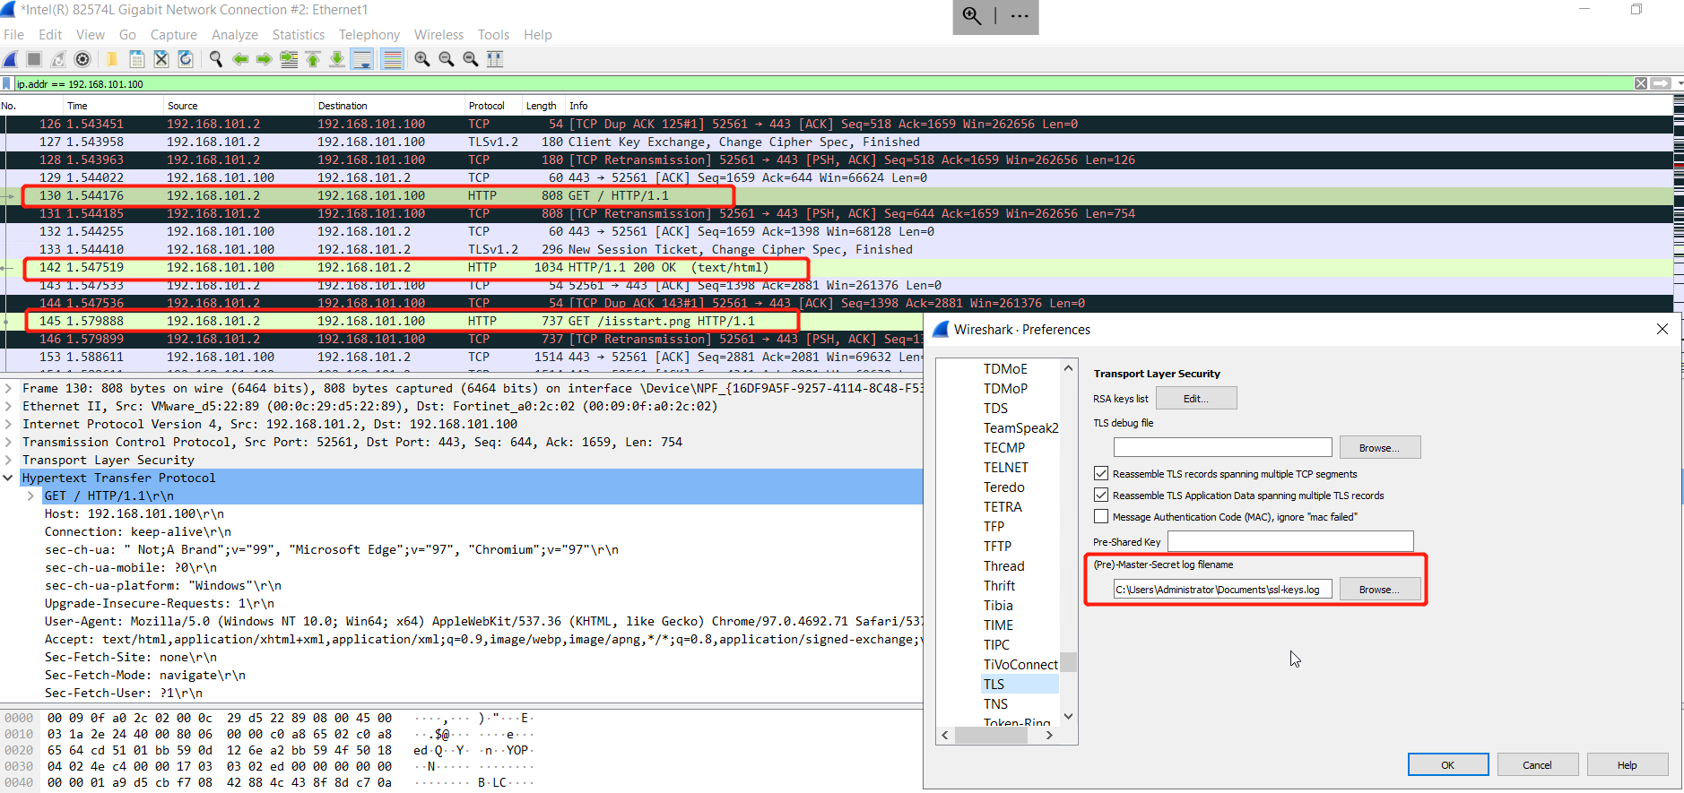Uncheck Reassemble TLS records spanning TCP segments
The width and height of the screenshot is (1684, 793).
[x=1101, y=473]
